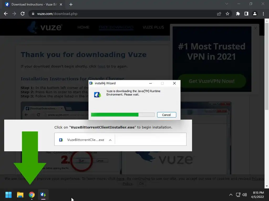269x201 pixels.
Task: Click the forward navigation arrow
Action: [x=14, y=14]
